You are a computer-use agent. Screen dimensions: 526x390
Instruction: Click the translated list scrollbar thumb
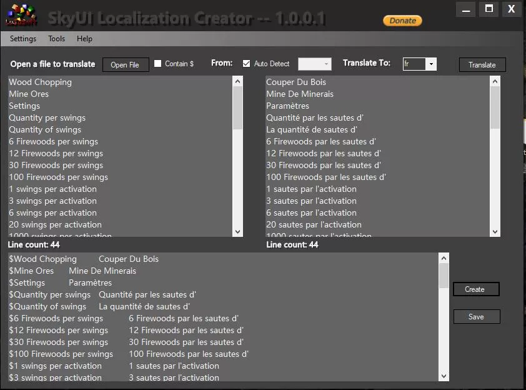[495, 107]
